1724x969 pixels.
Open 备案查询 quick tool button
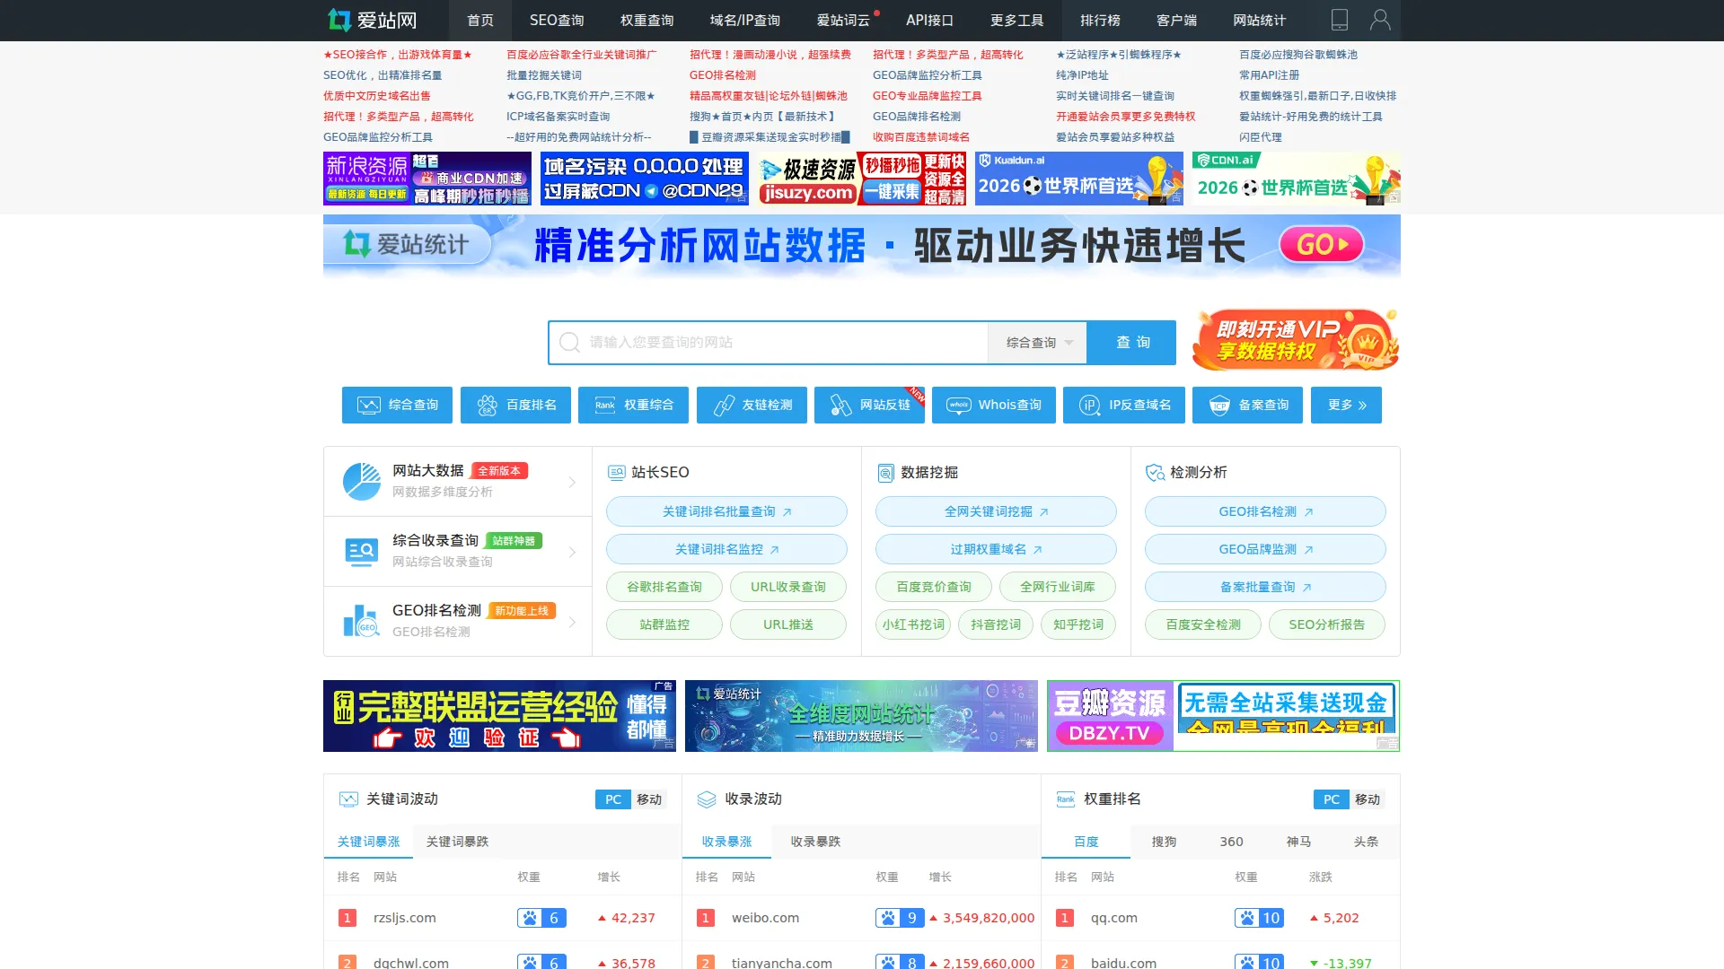(1247, 405)
